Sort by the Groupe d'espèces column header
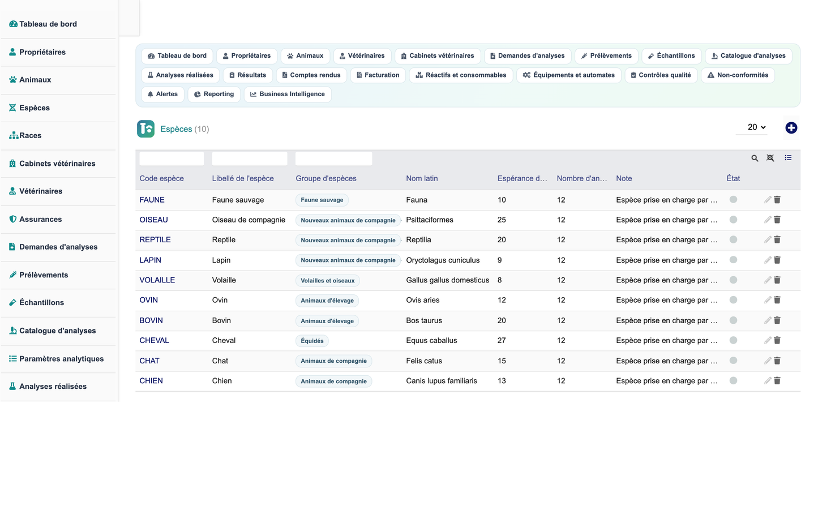Screen dimensions: 818x506 (326, 178)
